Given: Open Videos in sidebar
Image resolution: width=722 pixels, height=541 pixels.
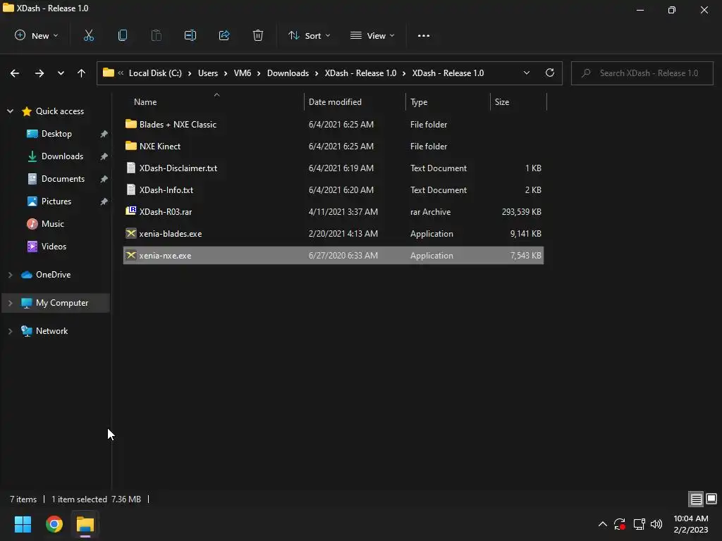Looking at the screenshot, I should coord(54,246).
